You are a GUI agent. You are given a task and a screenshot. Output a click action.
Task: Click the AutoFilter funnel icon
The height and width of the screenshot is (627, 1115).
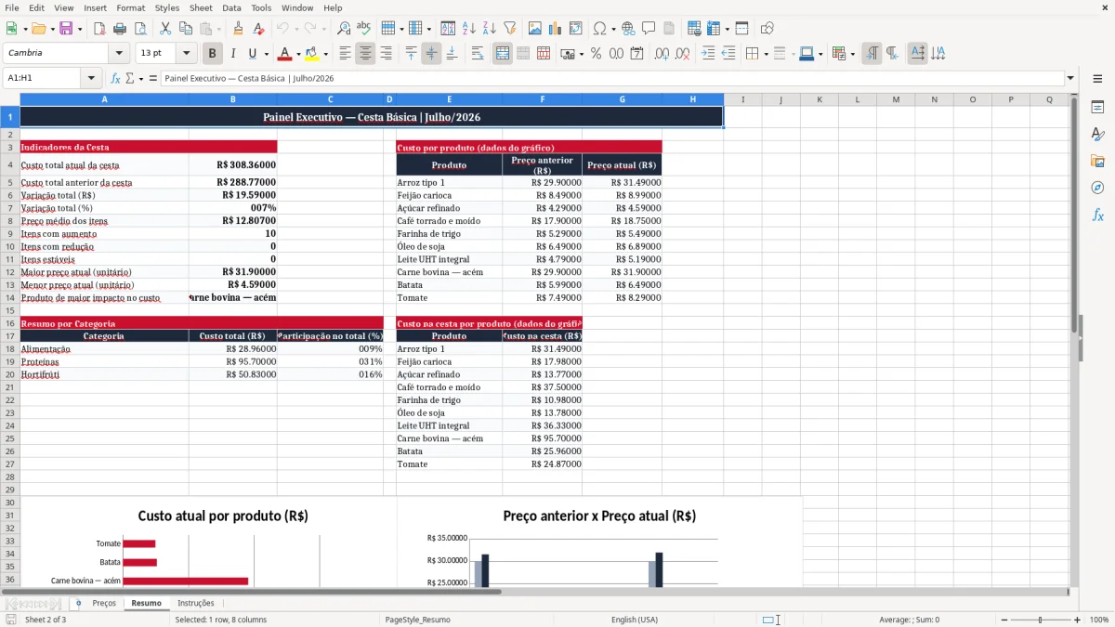point(509,29)
